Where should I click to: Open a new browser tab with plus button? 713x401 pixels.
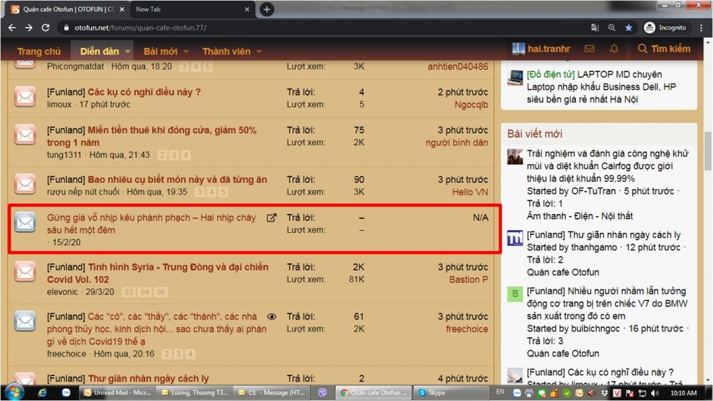267,9
